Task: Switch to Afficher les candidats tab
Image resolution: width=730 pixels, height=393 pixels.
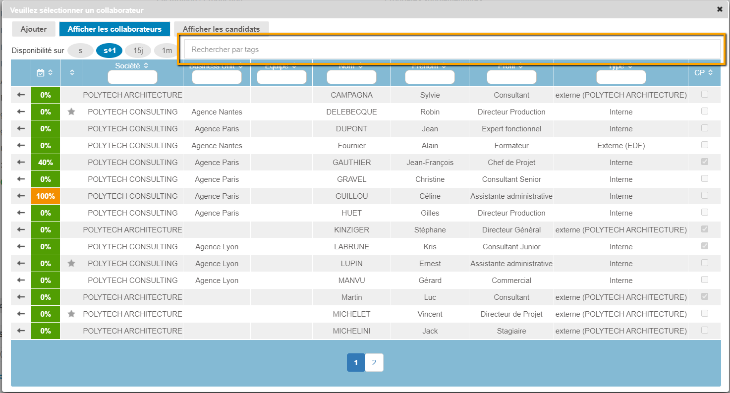Action: point(221,29)
